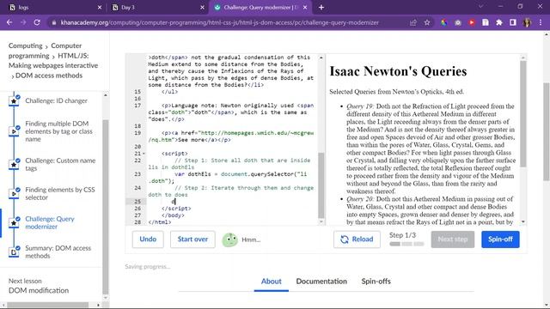
Task: Click the editor scroll-up arrow
Action: click(x=321, y=58)
